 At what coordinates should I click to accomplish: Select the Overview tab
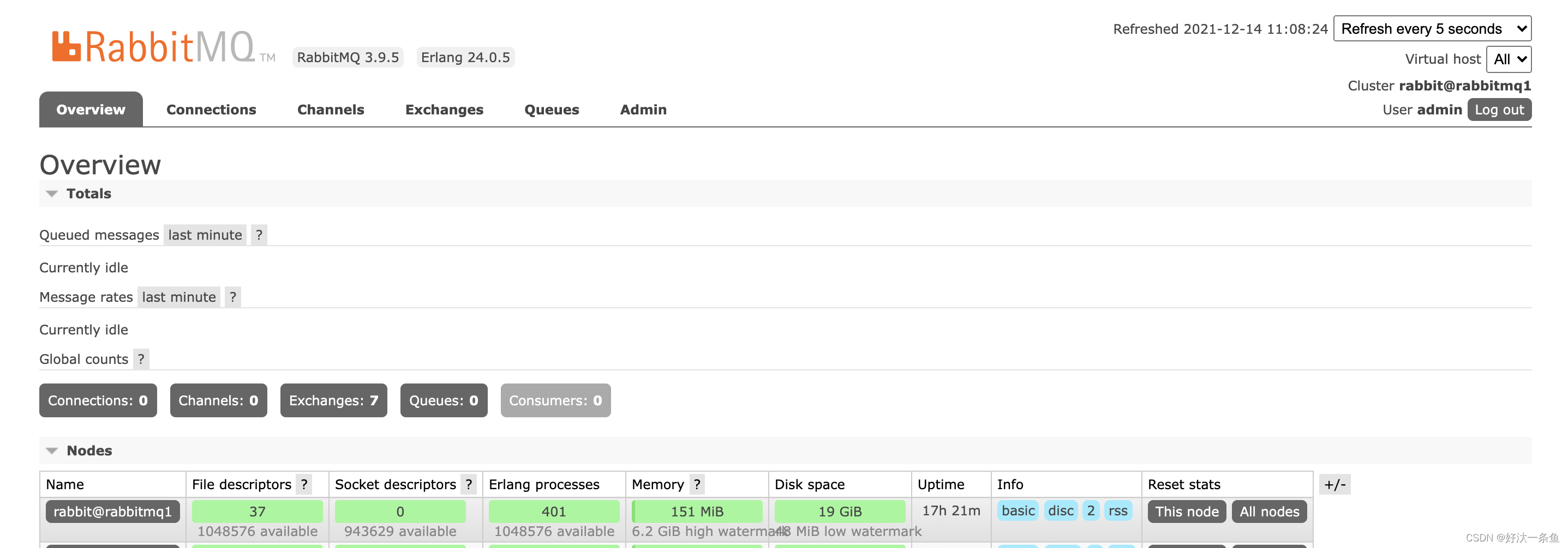click(91, 109)
